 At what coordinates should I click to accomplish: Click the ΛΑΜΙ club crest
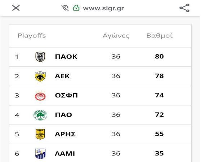click(x=40, y=154)
